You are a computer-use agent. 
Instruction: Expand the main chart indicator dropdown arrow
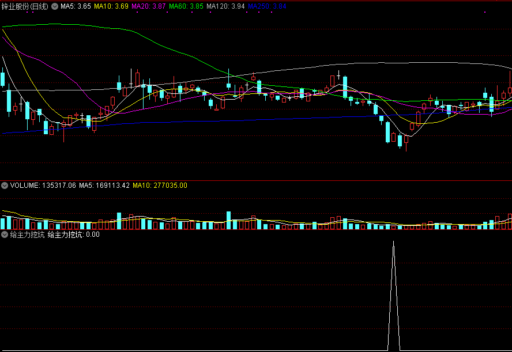[x=55, y=6]
